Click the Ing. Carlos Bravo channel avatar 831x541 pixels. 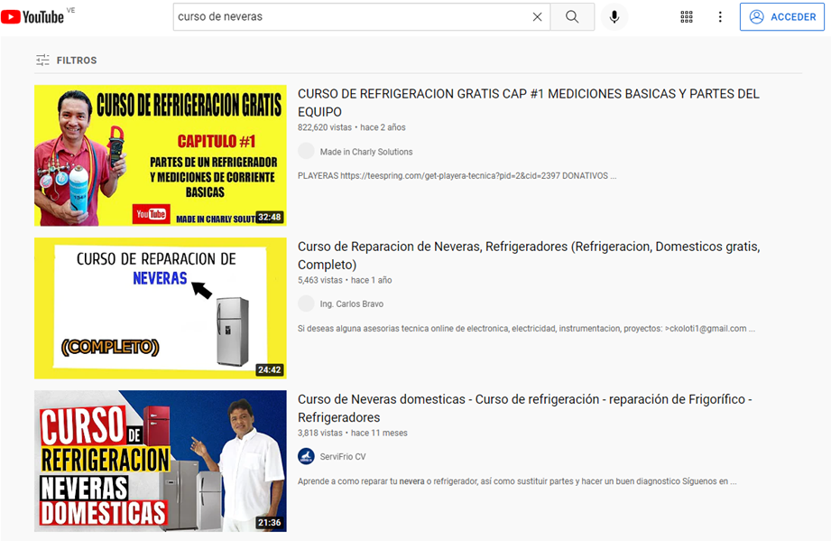306,303
